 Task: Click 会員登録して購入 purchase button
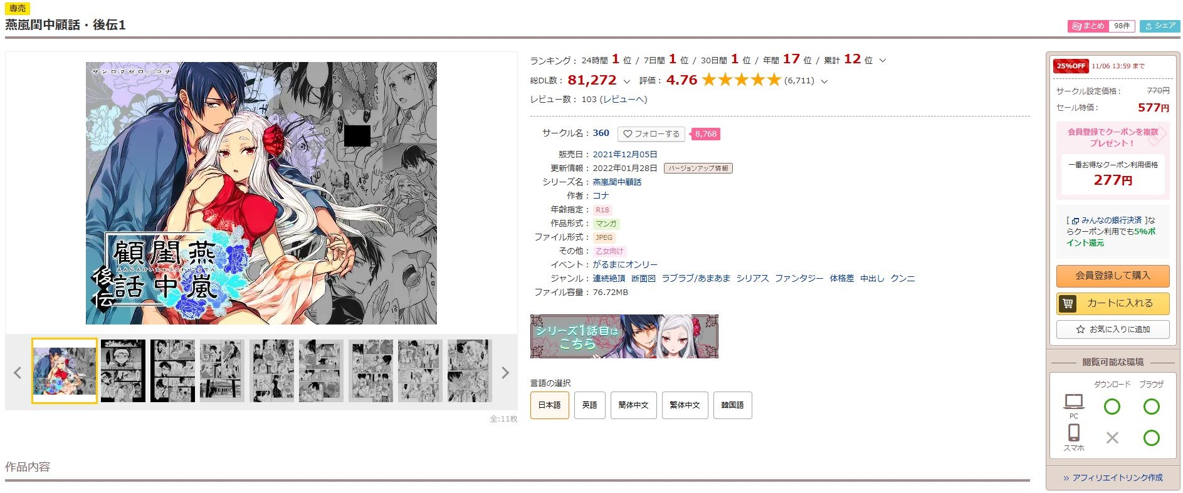[x=1113, y=276]
